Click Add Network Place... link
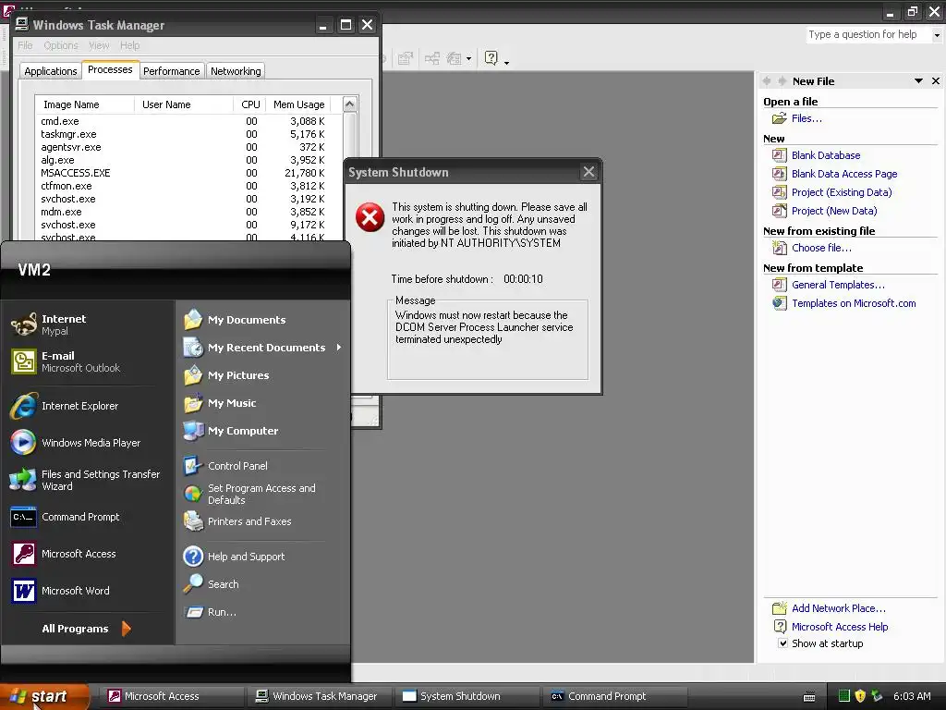Screen dimensions: 946x710 click(x=838, y=608)
